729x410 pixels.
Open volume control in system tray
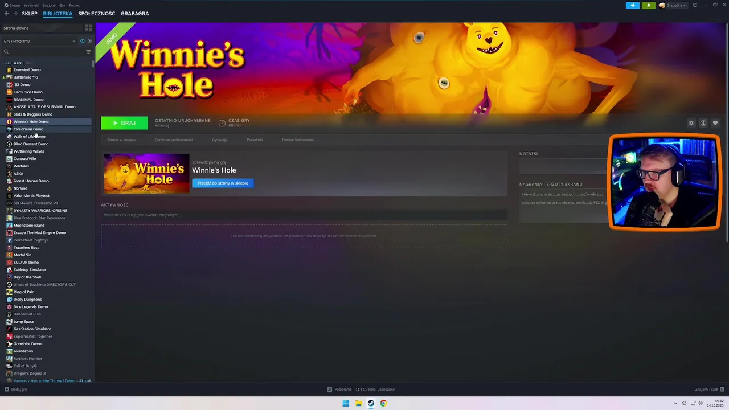point(700,403)
